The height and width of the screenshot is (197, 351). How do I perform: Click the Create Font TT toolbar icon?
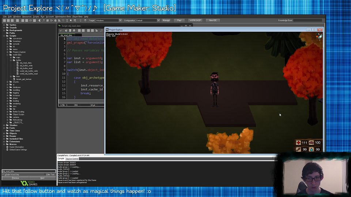point(63,20)
